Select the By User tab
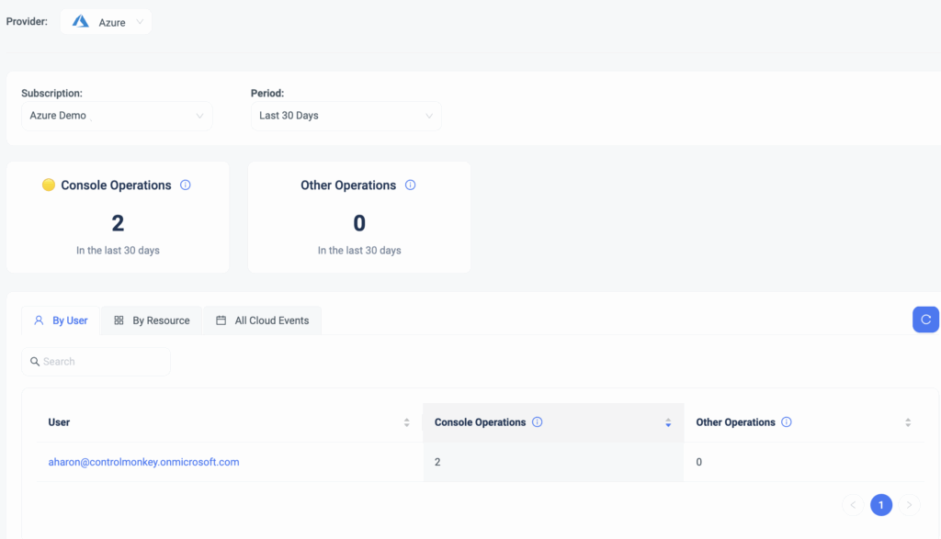 pos(61,320)
